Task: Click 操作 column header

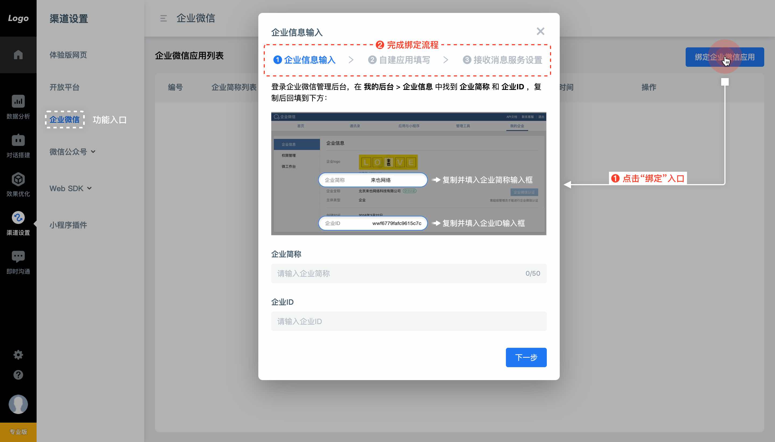Action: coord(649,87)
